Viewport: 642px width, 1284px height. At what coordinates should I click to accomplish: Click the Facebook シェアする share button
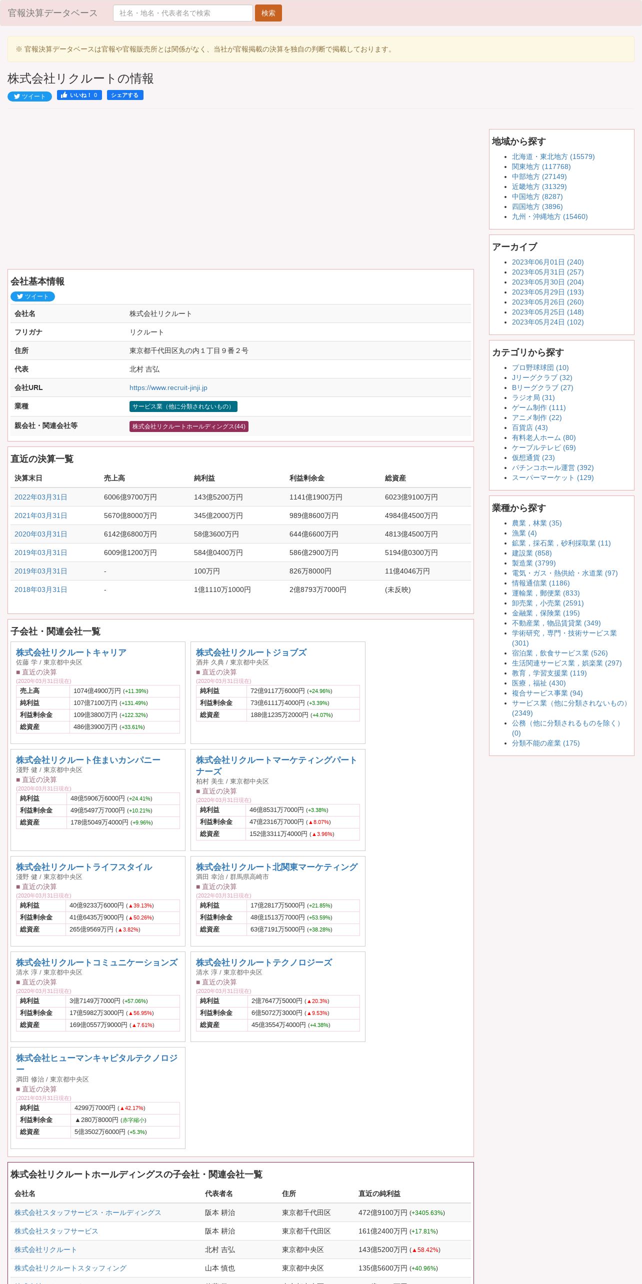[125, 95]
